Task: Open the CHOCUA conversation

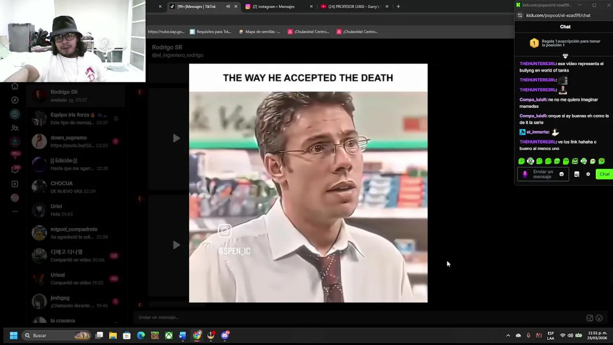Action: (77, 187)
